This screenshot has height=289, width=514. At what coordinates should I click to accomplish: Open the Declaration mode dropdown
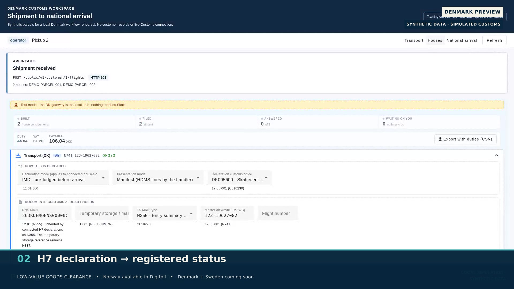click(x=63, y=178)
